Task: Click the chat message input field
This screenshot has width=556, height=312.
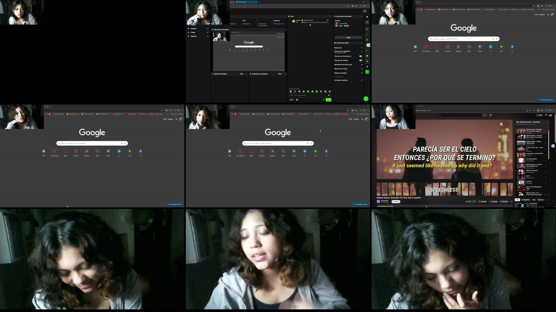Action: (310, 95)
